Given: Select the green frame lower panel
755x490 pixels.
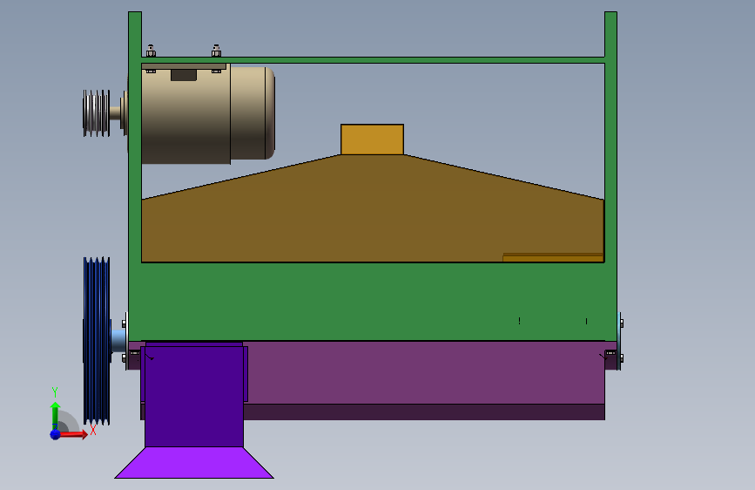Looking at the screenshot, I should tap(372, 302).
